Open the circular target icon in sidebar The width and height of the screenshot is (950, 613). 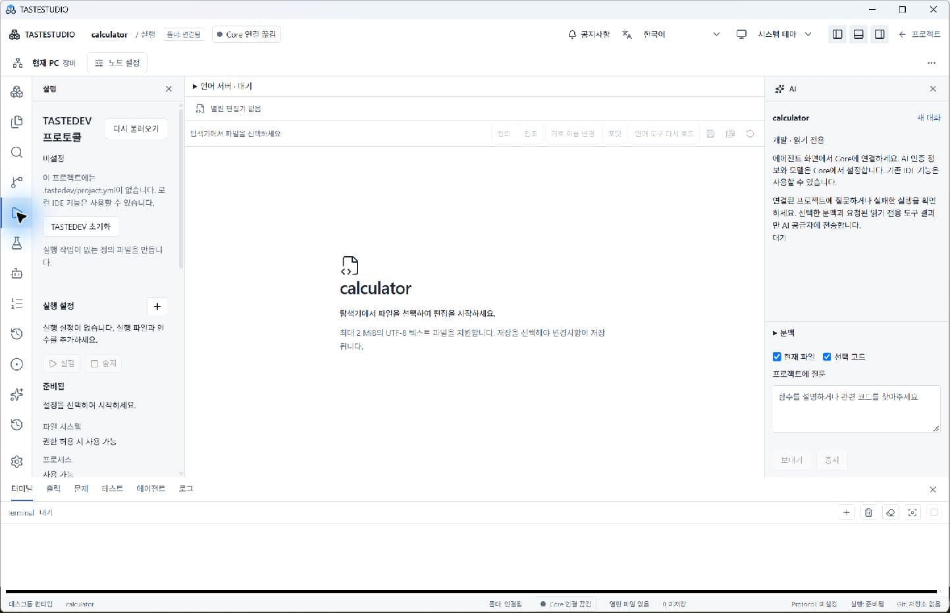click(17, 364)
